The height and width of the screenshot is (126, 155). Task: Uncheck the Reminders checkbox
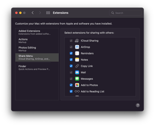[71, 53]
